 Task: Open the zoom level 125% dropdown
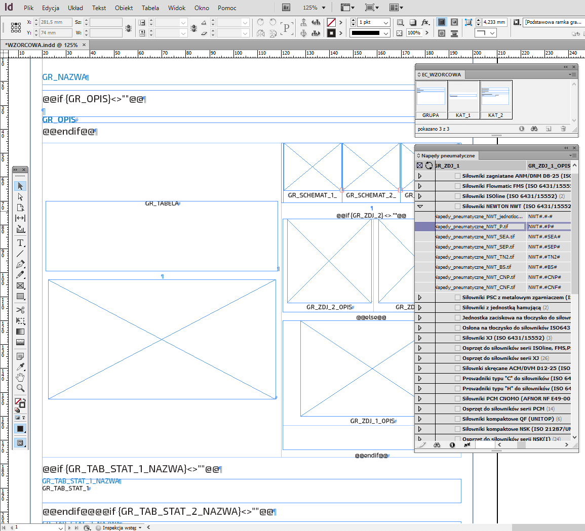[x=324, y=8]
